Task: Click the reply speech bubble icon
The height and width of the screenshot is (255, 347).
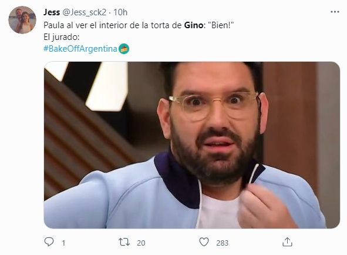Action: [49, 242]
